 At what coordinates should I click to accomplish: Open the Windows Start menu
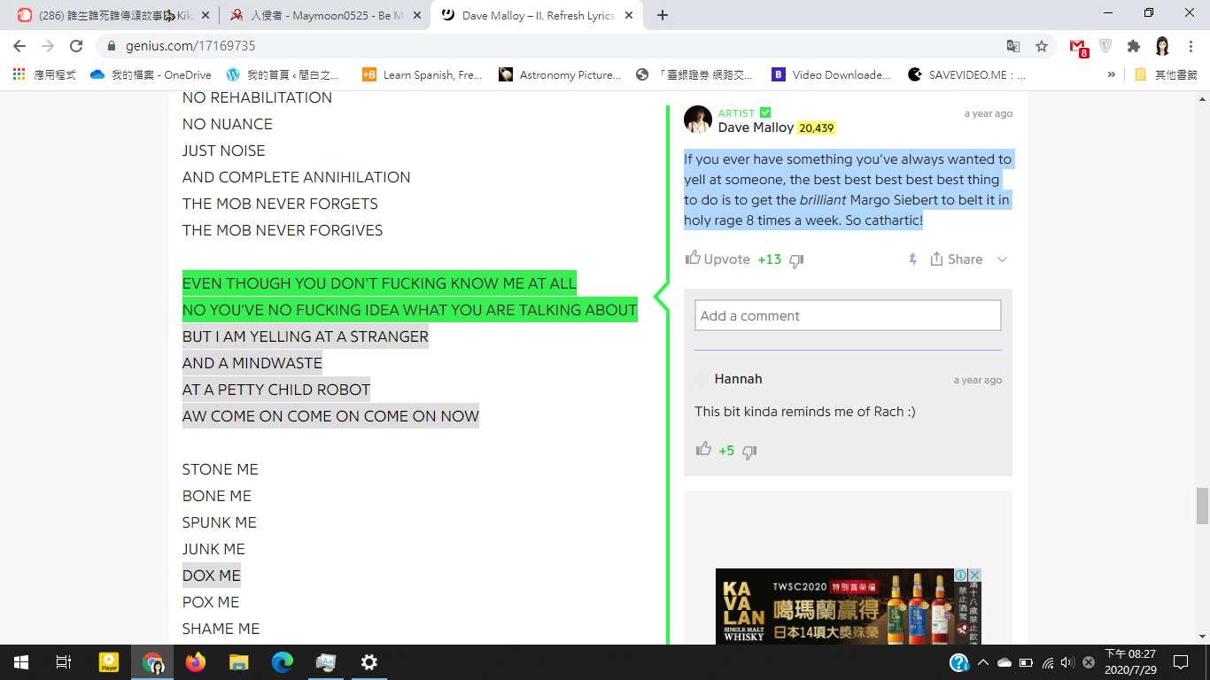pyautogui.click(x=21, y=662)
